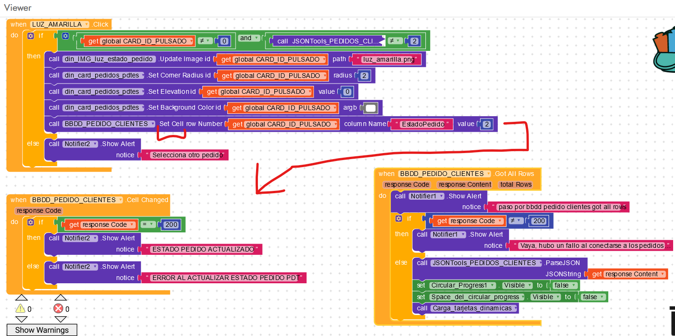675x336 pixels.
Task: Open BBDD_PEDIDO_CLIENTES dropdown in Set Cell block
Action: (x=152, y=124)
